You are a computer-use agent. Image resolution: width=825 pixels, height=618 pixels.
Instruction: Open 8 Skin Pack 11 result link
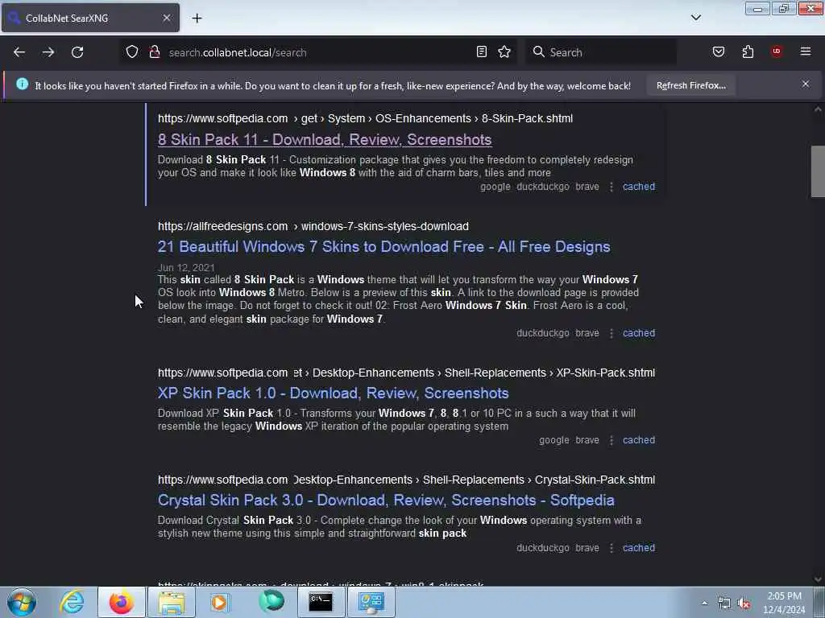(325, 140)
